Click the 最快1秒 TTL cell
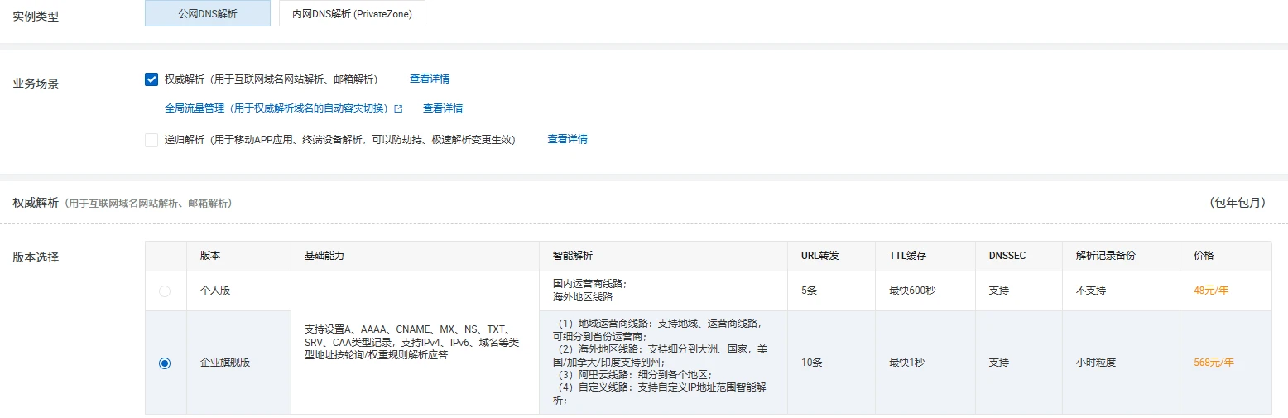 pos(907,363)
